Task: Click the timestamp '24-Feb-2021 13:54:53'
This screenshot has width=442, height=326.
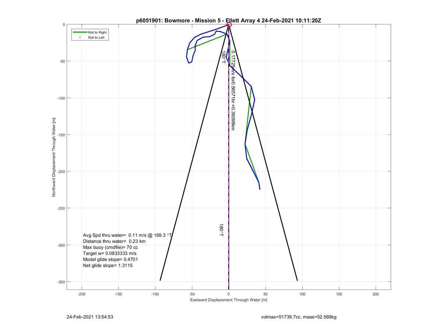Action: point(90,317)
